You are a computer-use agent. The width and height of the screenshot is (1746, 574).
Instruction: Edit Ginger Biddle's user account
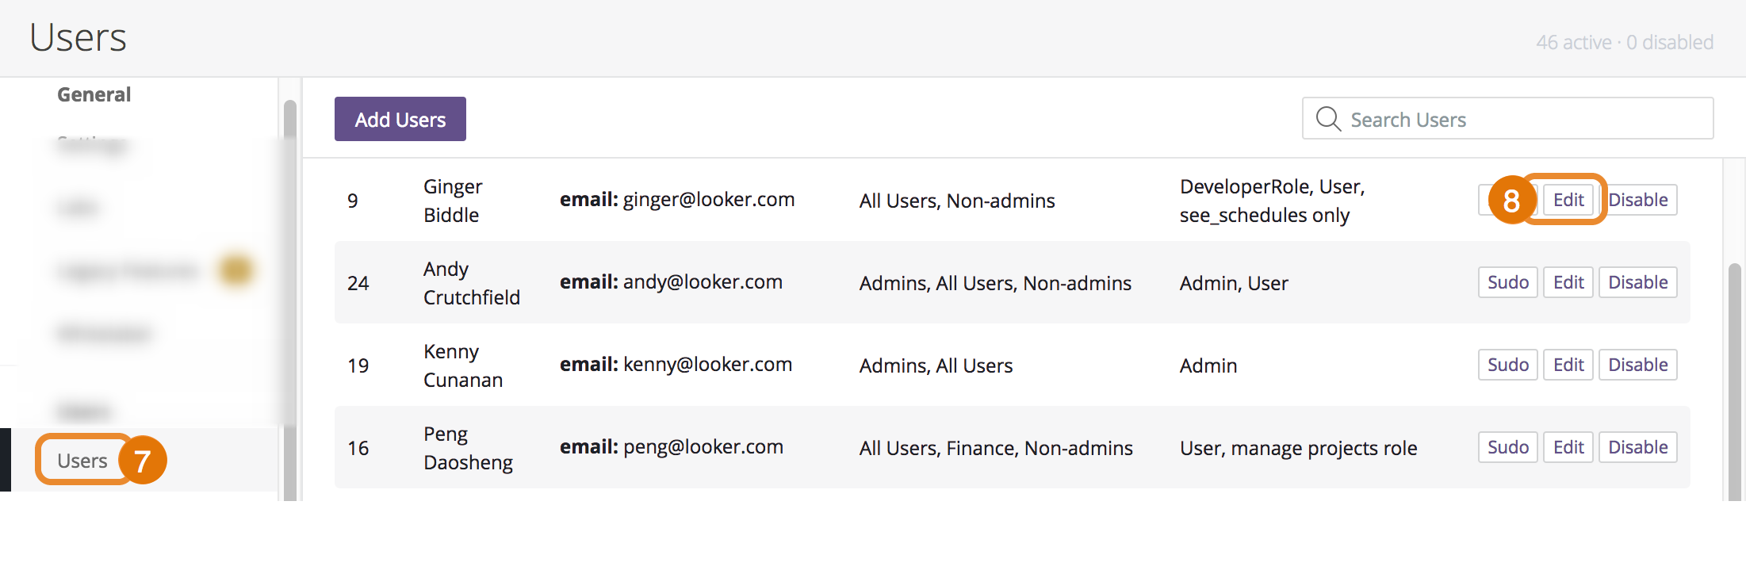pyautogui.click(x=1568, y=200)
